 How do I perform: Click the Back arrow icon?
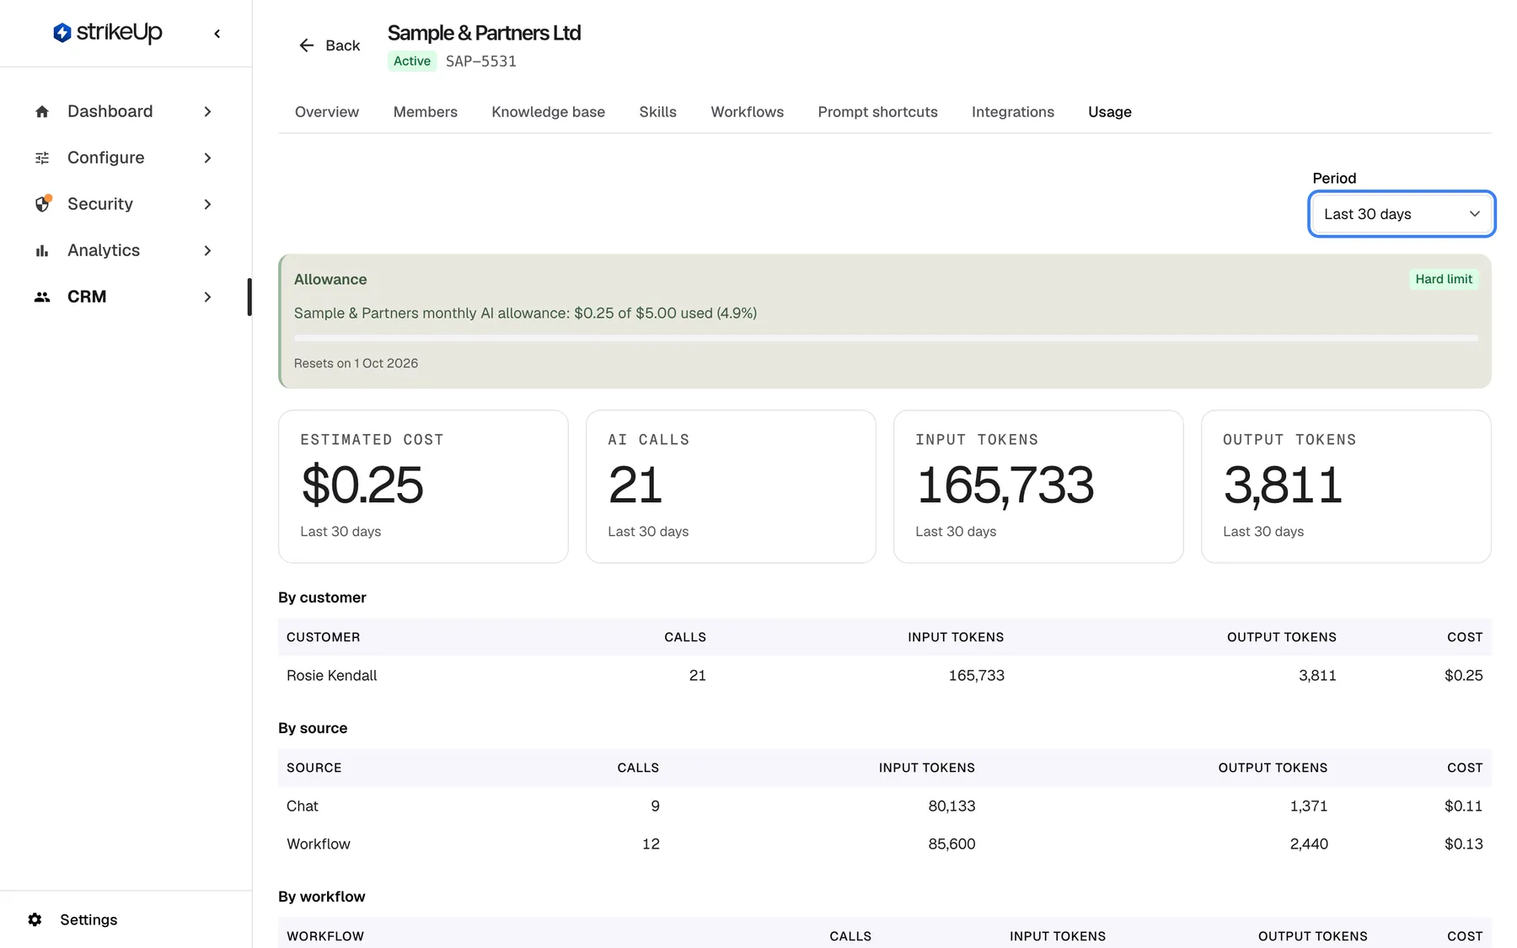coord(307,46)
